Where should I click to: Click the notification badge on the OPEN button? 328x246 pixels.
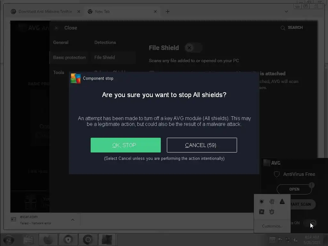[312, 185]
